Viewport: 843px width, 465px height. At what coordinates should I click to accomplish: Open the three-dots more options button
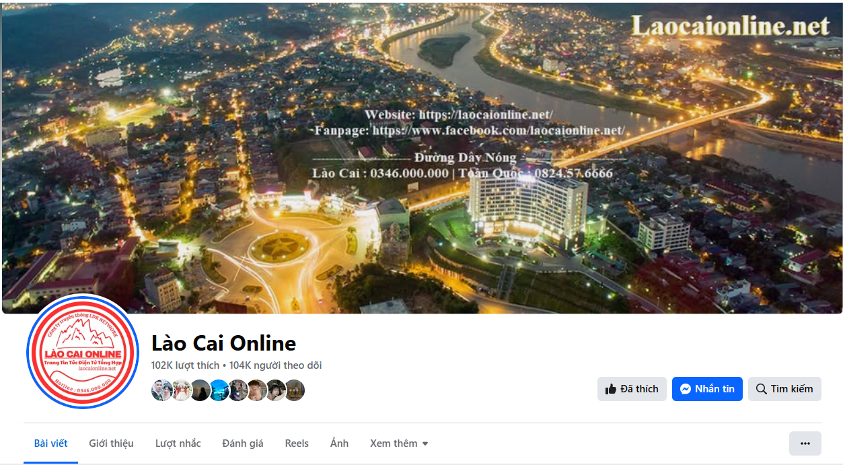[805, 443]
